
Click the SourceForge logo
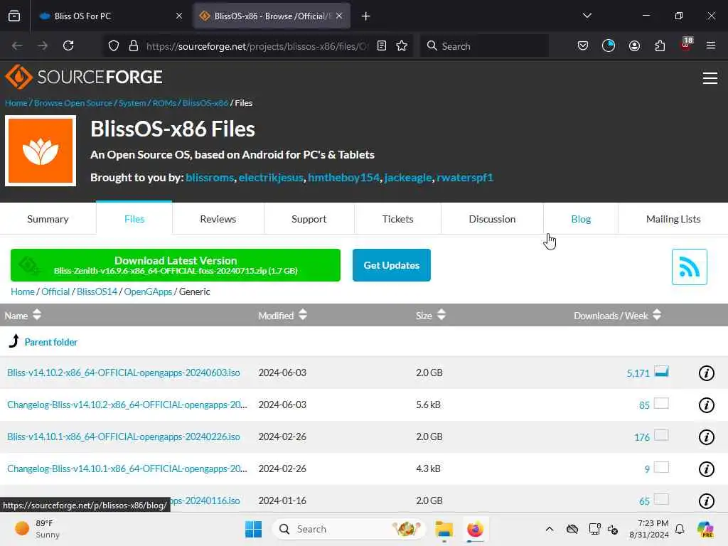coord(84,77)
